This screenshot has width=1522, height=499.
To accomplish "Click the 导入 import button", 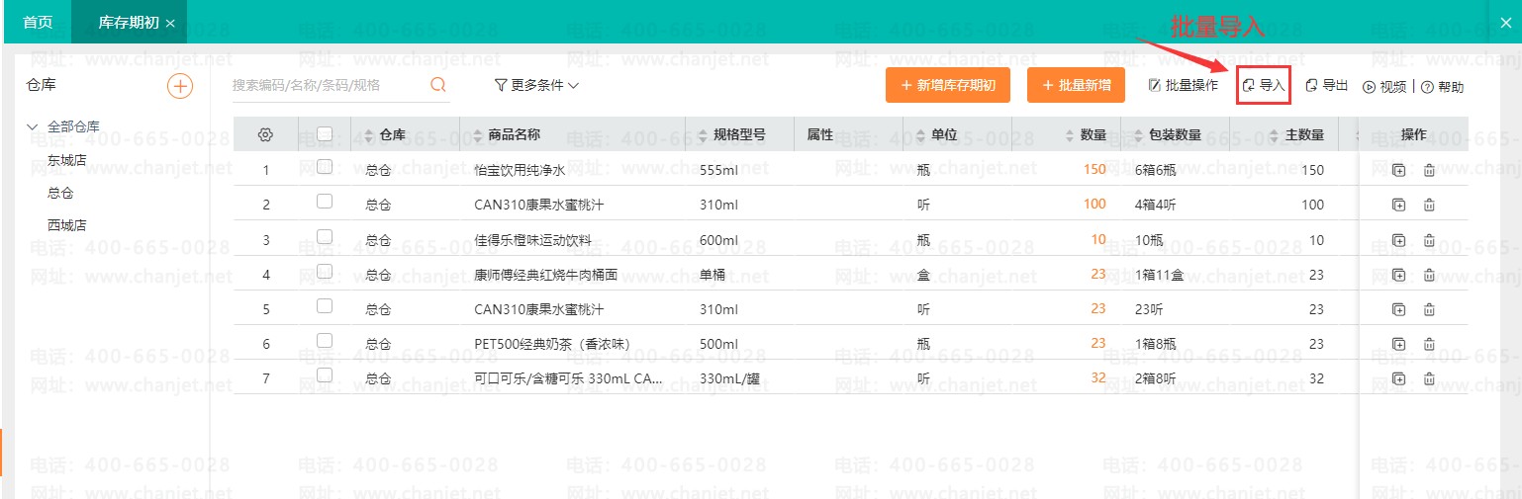I will 1264,86.
